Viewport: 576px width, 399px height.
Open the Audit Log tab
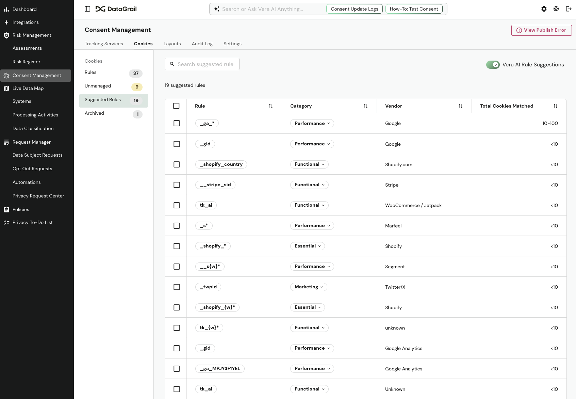[x=202, y=44]
